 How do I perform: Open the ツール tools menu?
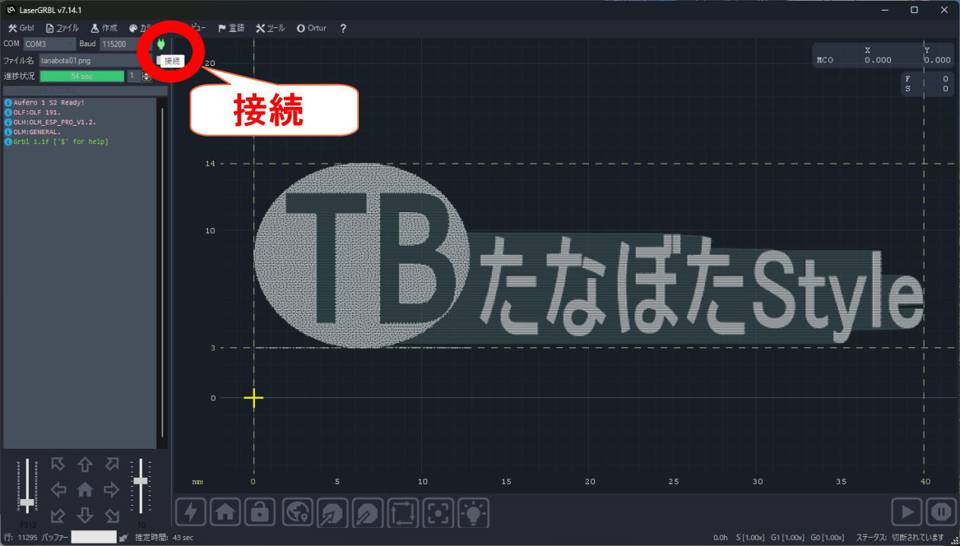click(270, 28)
